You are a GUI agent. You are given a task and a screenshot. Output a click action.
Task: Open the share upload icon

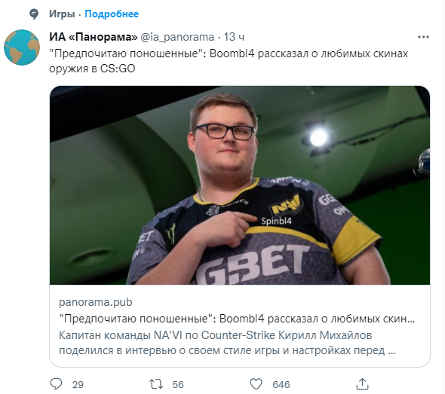pos(363,384)
